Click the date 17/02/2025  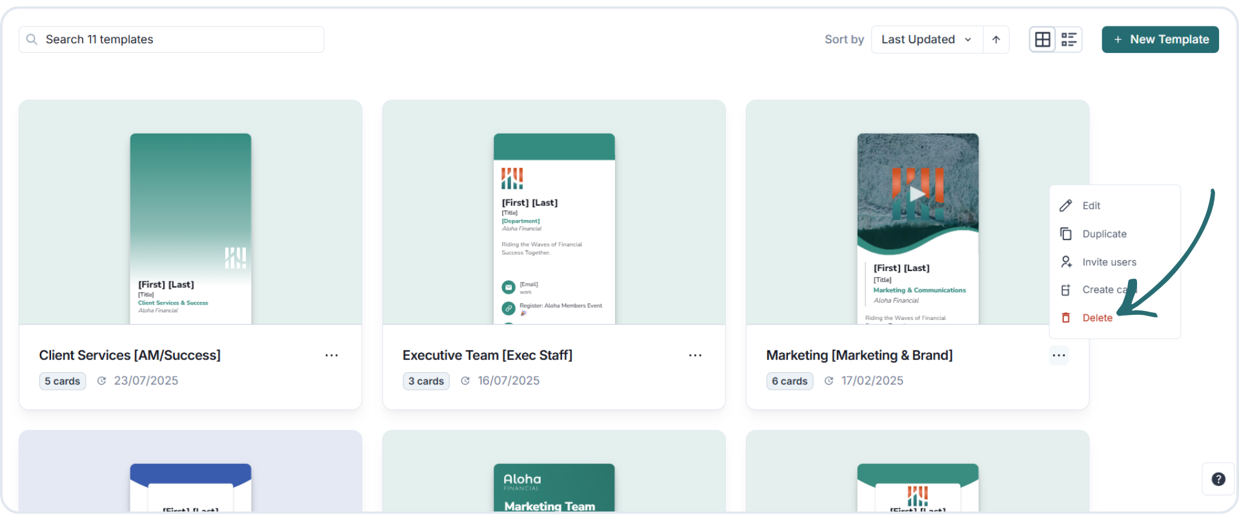(872, 381)
